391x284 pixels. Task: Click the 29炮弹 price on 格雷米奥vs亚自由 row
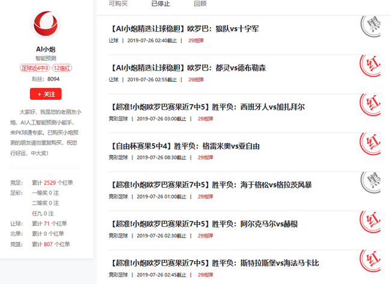206,157
